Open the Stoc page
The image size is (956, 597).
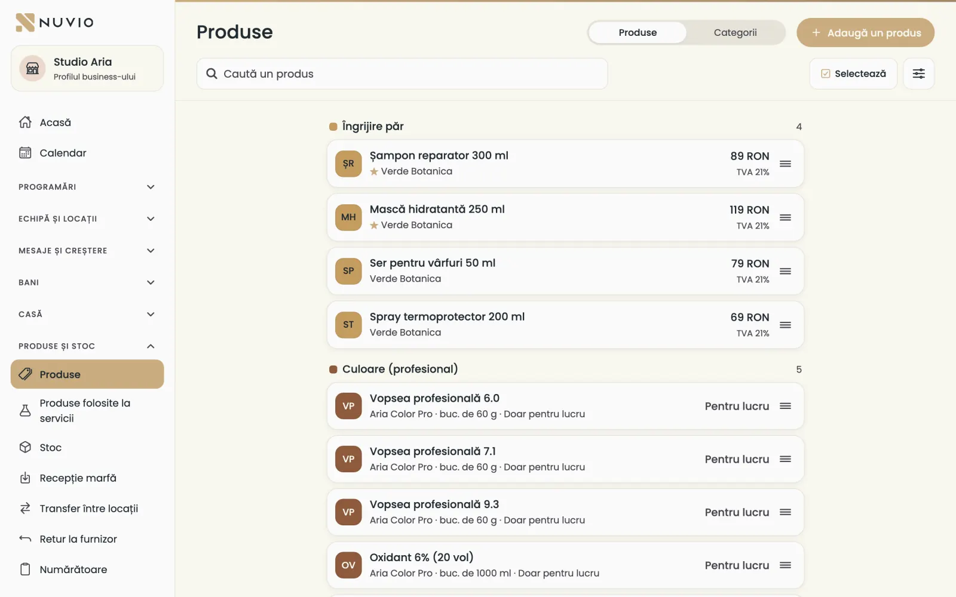[x=87, y=447]
